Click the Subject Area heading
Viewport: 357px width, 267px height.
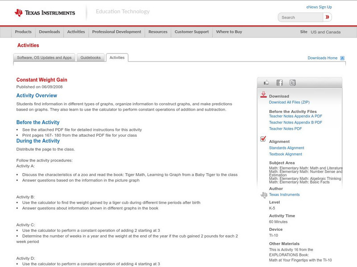click(x=282, y=163)
